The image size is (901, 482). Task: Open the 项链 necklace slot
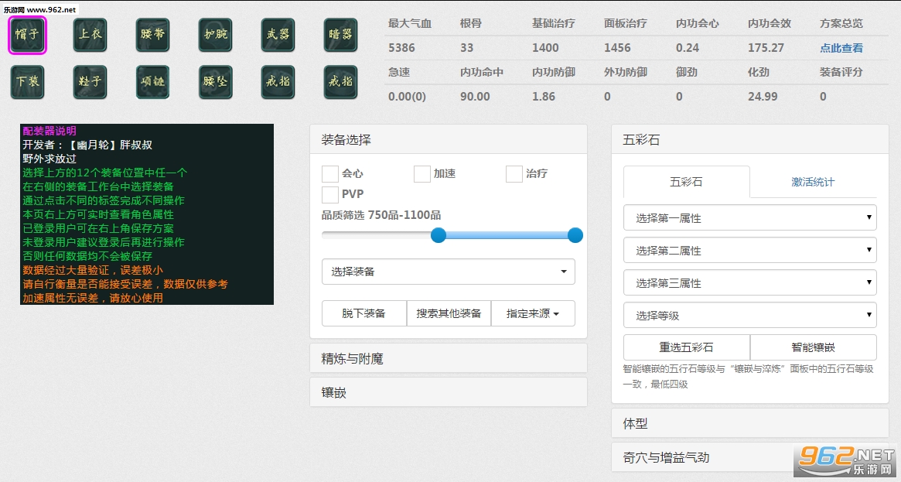[x=152, y=82]
